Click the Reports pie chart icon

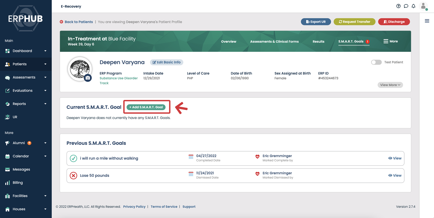coord(8,104)
